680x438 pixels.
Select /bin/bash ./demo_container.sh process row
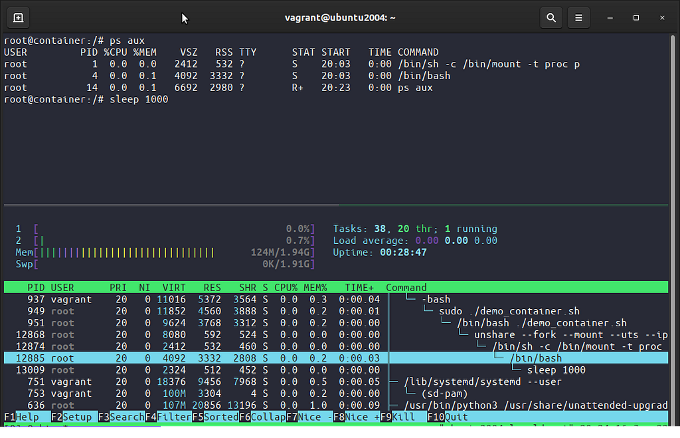coord(336,323)
